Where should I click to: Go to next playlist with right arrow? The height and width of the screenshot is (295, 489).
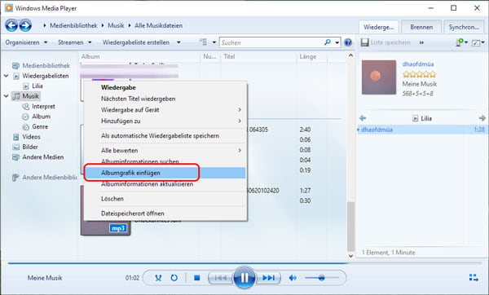(482, 118)
